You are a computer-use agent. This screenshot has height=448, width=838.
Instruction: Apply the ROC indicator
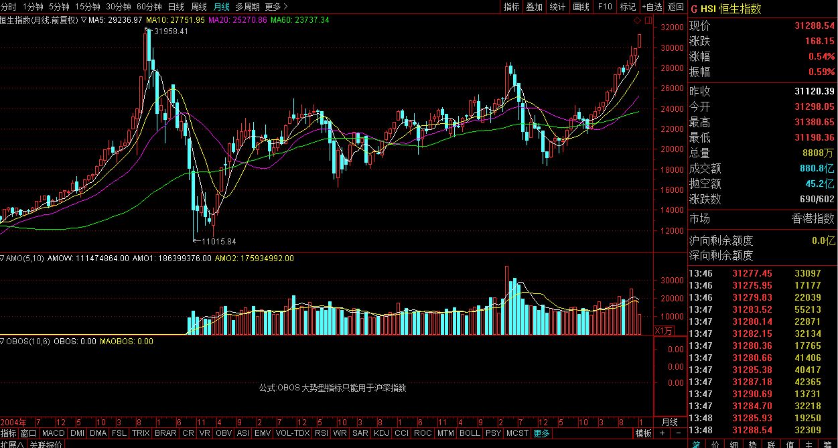(423, 433)
